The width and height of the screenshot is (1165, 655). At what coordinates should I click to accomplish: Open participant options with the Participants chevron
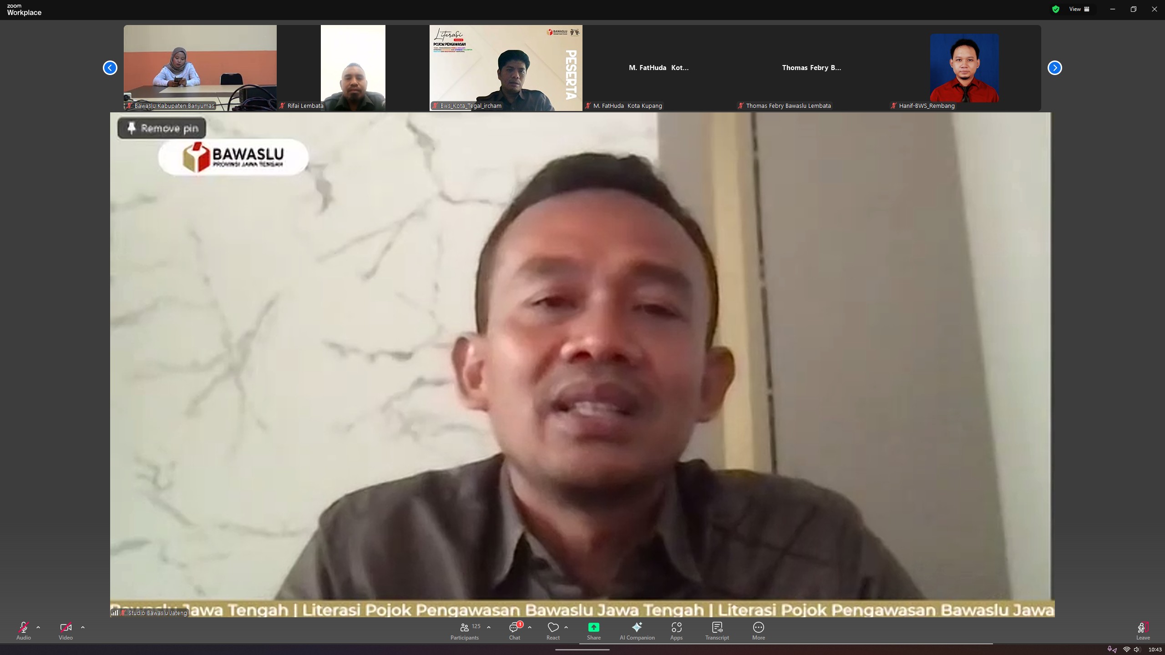(488, 626)
